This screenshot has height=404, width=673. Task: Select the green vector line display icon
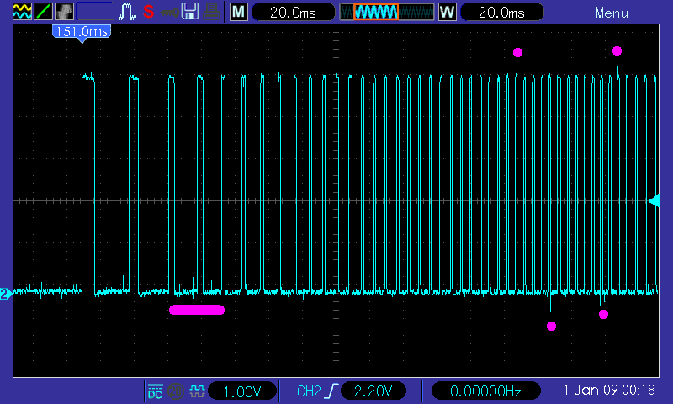point(43,11)
